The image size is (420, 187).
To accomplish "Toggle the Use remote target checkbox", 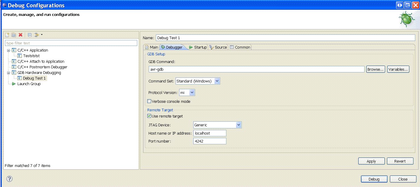I will tap(149, 116).
